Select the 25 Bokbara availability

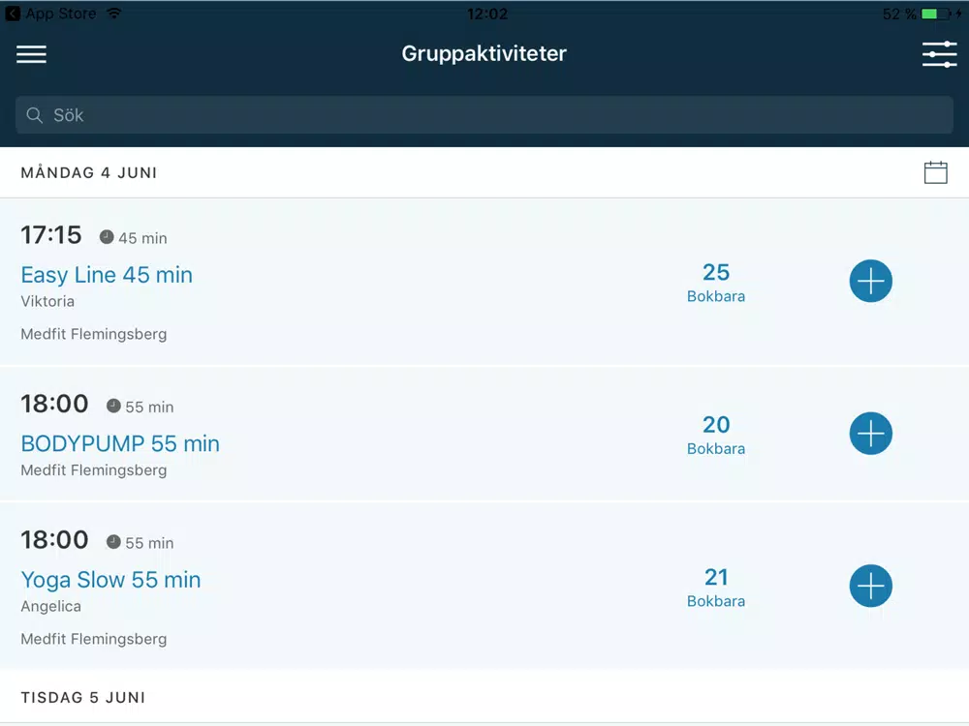click(x=716, y=283)
